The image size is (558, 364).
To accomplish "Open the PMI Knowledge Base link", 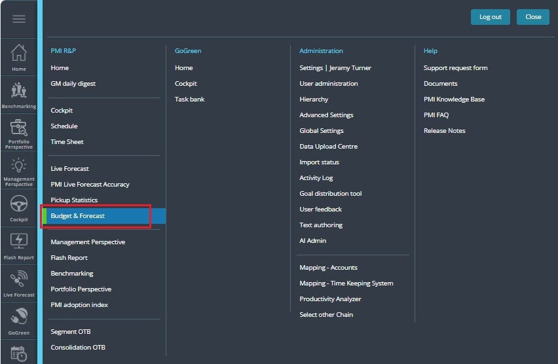I will point(454,100).
